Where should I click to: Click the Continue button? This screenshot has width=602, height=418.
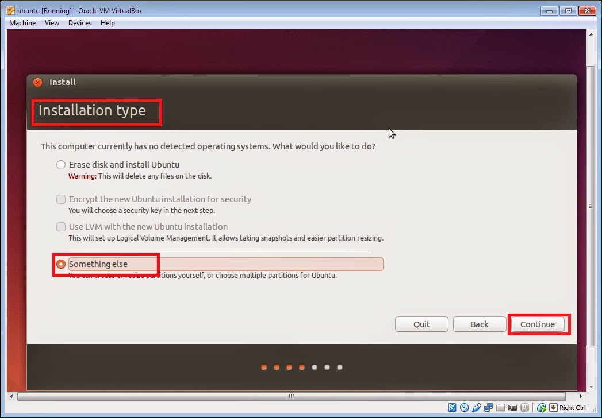pos(538,324)
